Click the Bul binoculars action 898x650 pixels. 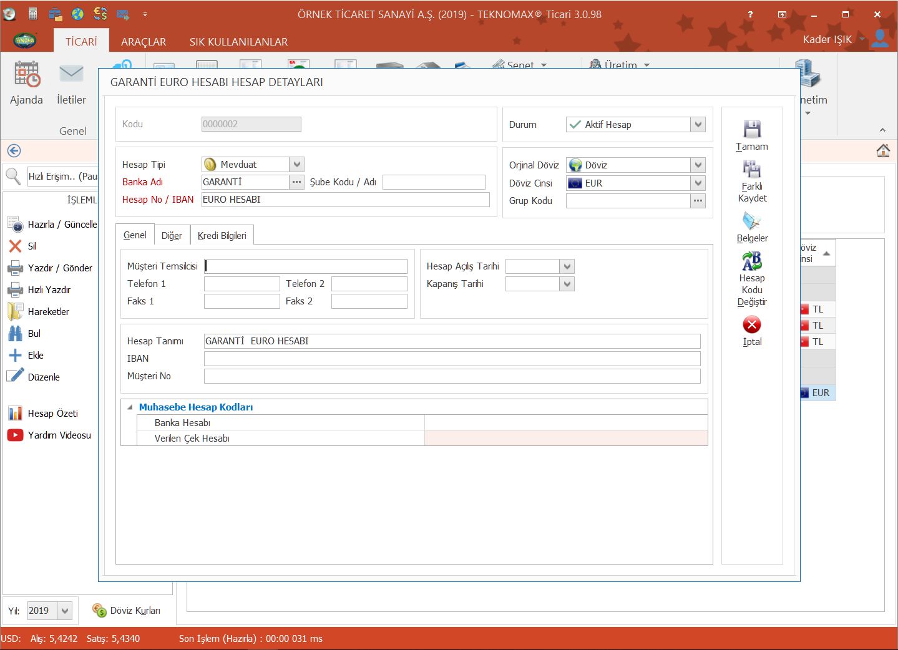tap(24, 333)
